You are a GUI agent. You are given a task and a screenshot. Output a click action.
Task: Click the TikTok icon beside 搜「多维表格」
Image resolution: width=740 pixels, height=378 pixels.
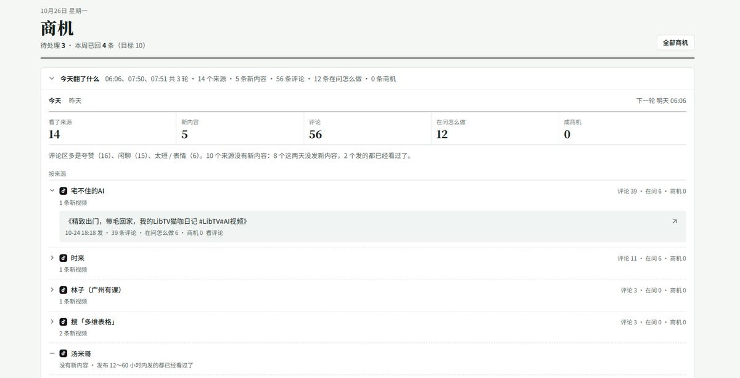(x=63, y=322)
